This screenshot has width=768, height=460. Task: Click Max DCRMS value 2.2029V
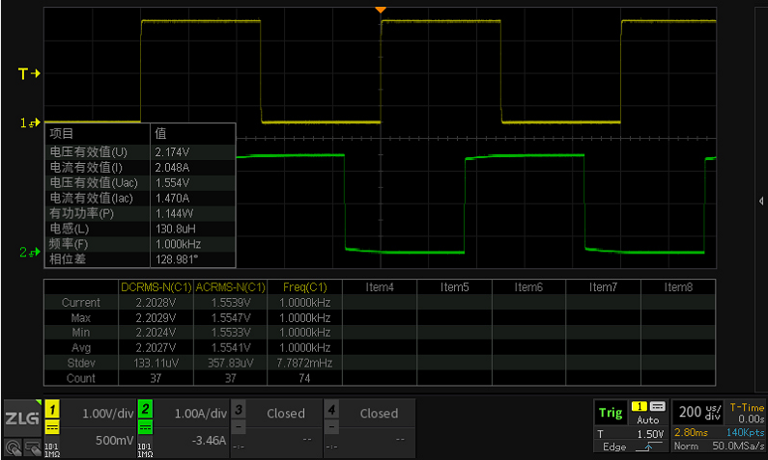point(156,317)
